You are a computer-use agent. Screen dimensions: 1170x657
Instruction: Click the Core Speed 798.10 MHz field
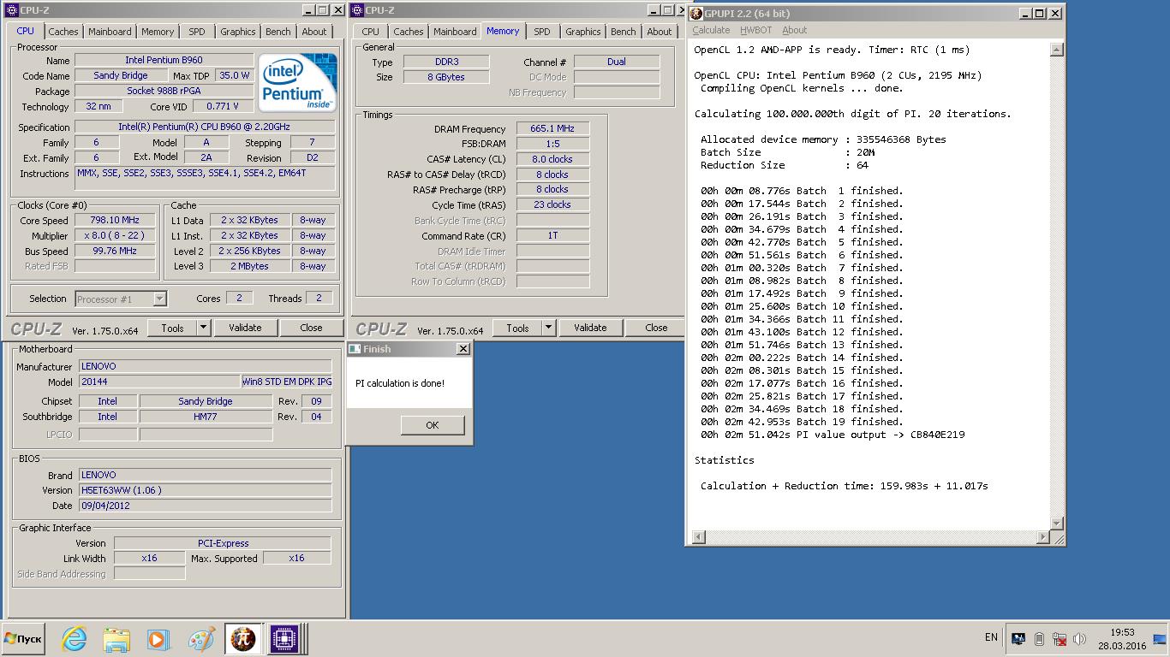115,220
